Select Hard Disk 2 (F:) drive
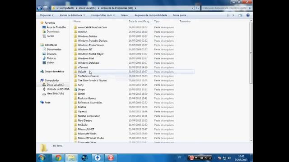The height and width of the screenshot is (162, 289). coord(55,94)
